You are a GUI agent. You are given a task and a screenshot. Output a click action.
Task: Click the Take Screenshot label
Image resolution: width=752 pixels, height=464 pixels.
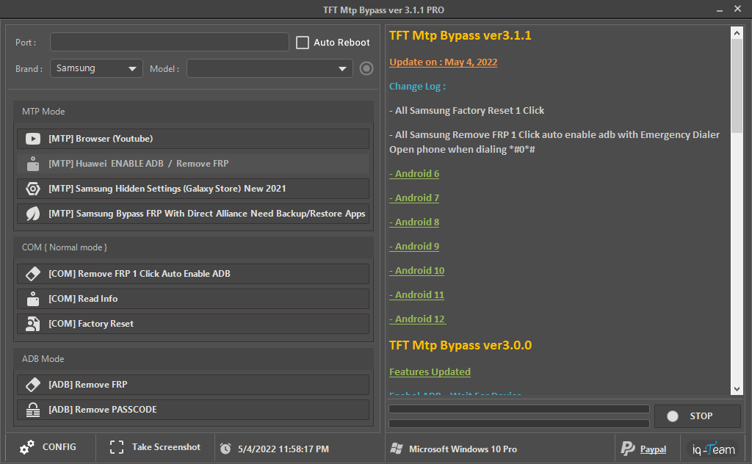(x=166, y=447)
